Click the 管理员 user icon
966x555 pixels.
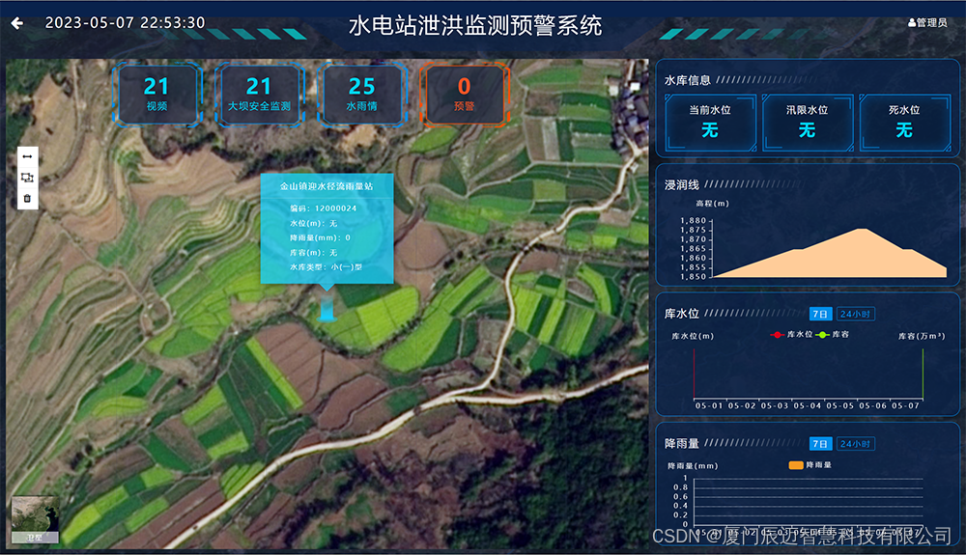[x=912, y=23]
